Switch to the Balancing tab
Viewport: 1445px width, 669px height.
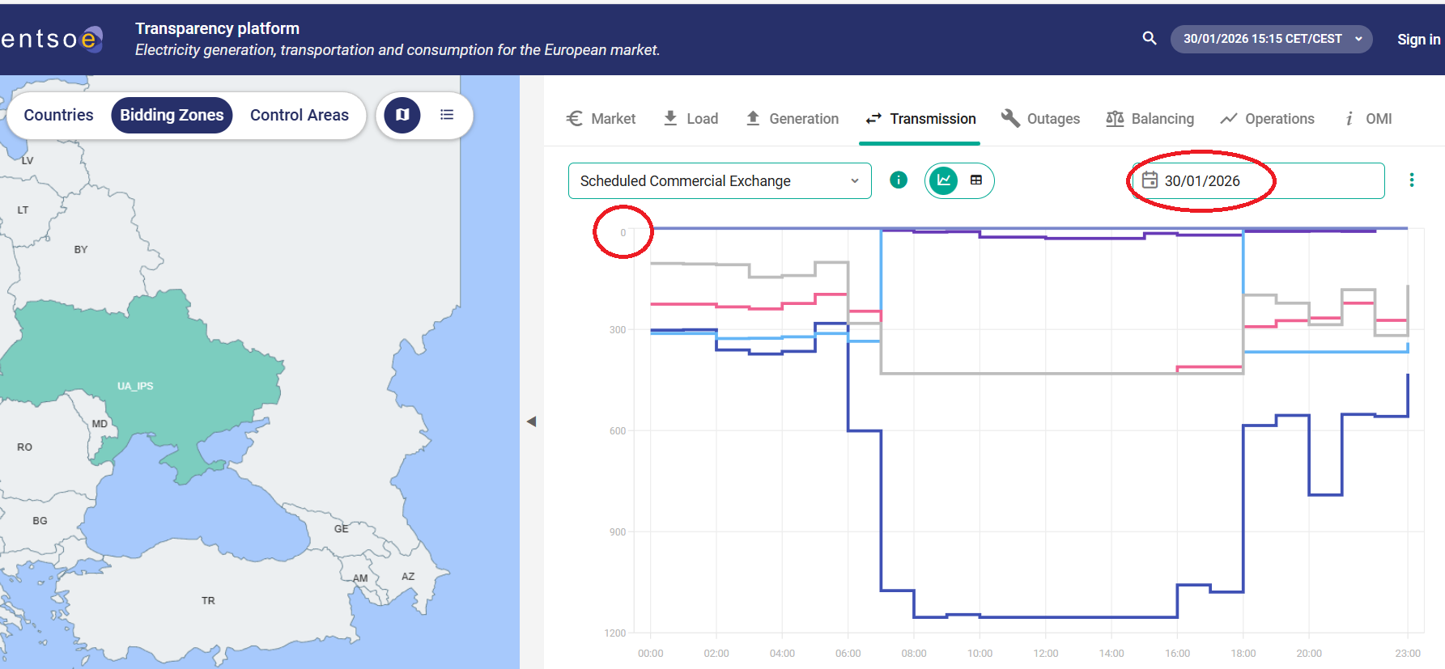[x=1150, y=119]
